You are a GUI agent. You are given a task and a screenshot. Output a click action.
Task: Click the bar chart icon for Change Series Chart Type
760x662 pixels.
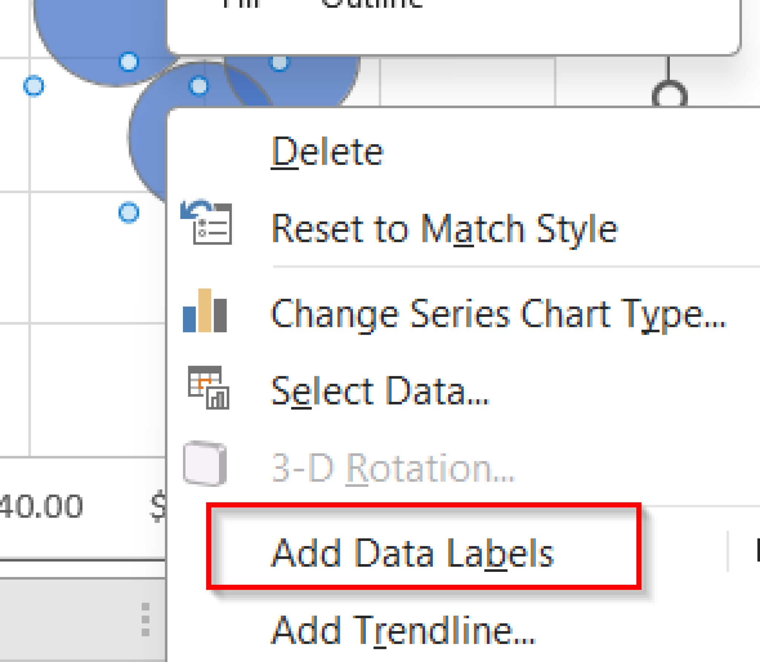[205, 310]
